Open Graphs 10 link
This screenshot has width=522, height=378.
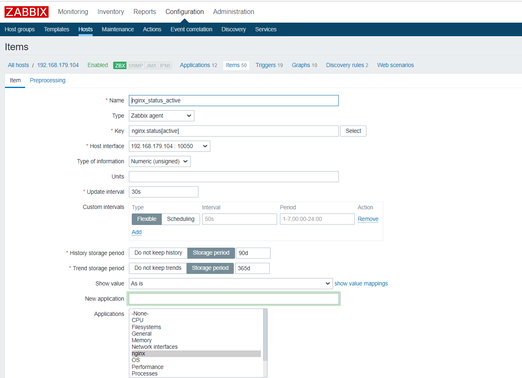point(305,65)
